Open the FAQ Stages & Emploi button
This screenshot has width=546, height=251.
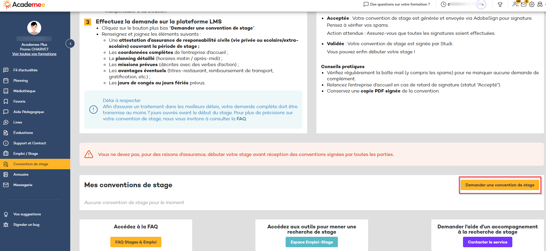[136, 242]
